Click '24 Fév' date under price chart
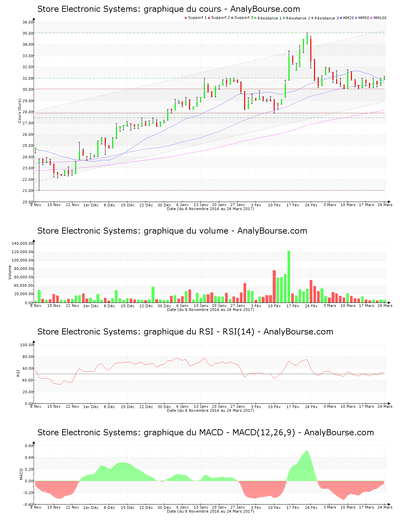403x521 pixels. [x=311, y=205]
